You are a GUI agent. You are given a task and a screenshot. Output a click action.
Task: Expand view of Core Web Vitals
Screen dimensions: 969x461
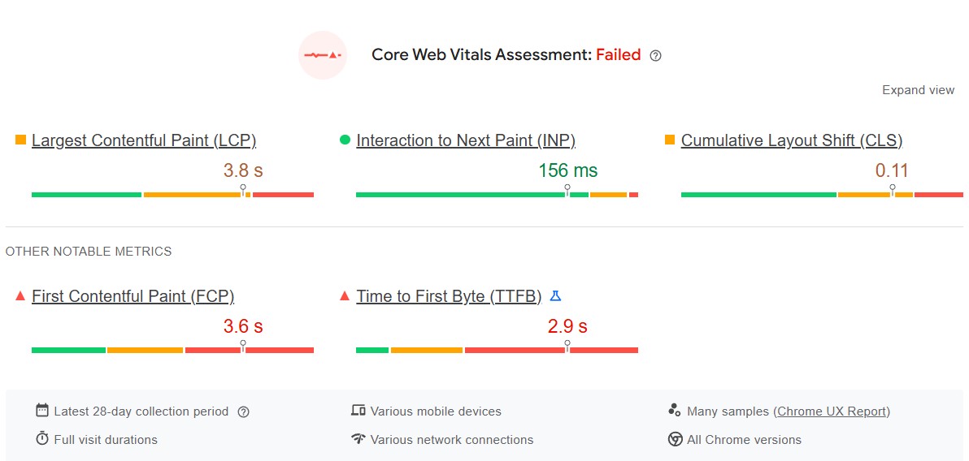coord(918,90)
